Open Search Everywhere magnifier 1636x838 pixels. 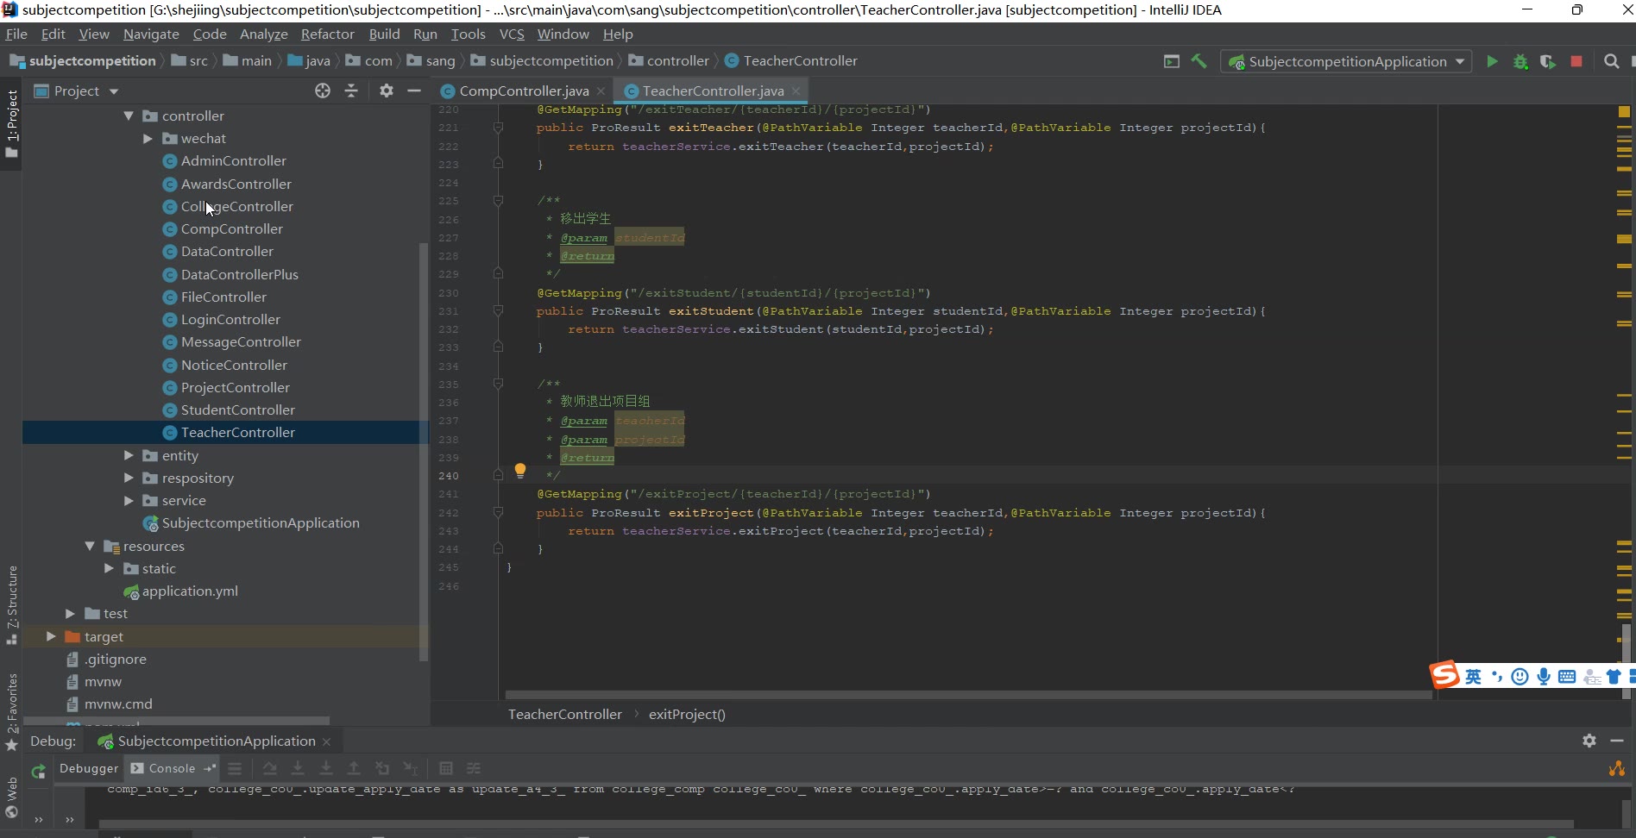(1611, 61)
